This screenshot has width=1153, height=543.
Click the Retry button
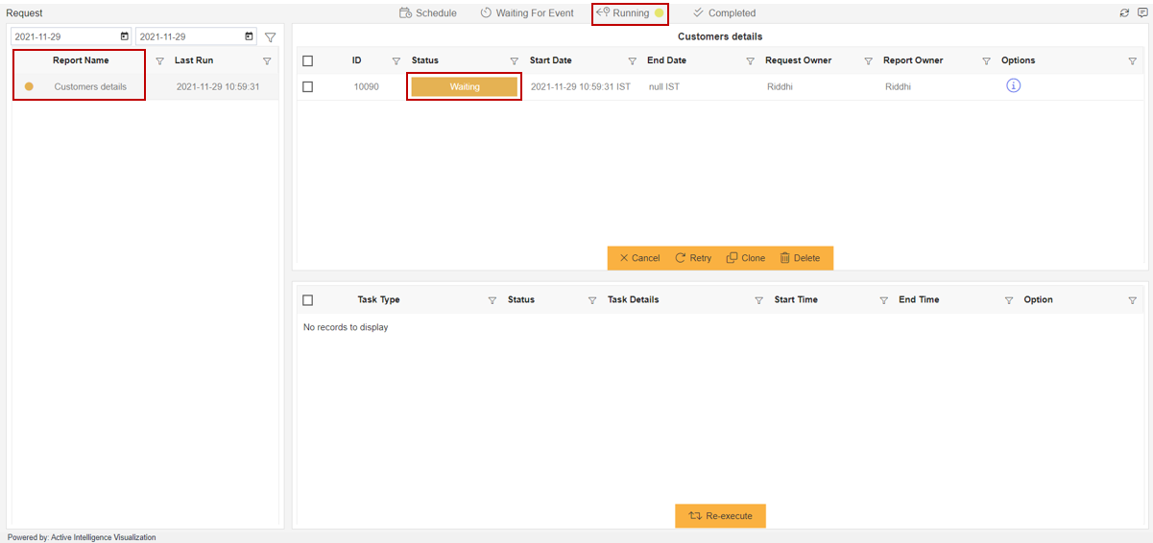693,258
